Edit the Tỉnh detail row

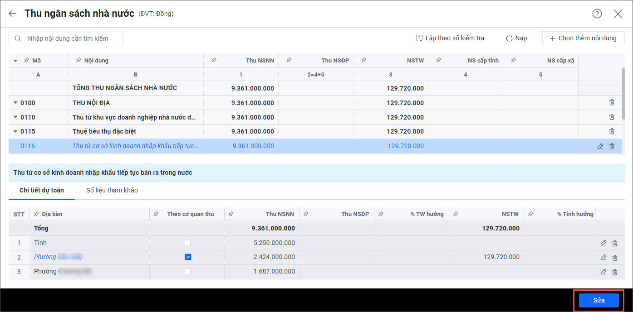click(x=604, y=243)
